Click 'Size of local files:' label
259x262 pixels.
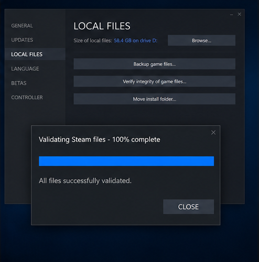[93, 40]
